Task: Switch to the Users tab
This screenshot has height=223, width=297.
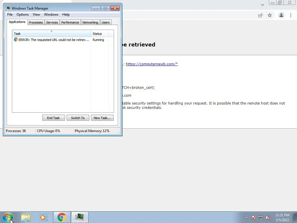Action: (106, 22)
